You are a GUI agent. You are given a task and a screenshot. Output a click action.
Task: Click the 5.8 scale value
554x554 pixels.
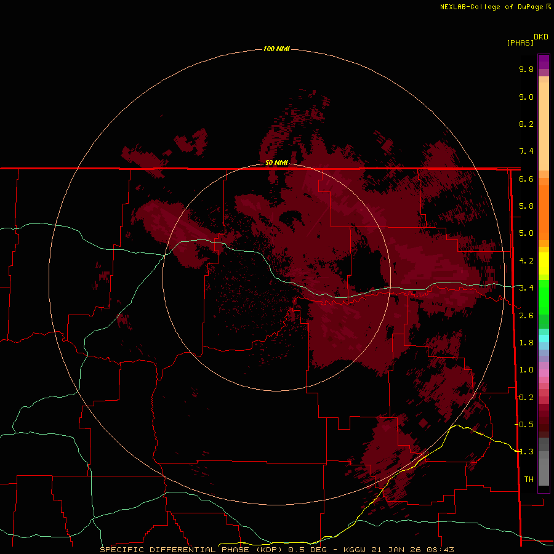coord(526,206)
